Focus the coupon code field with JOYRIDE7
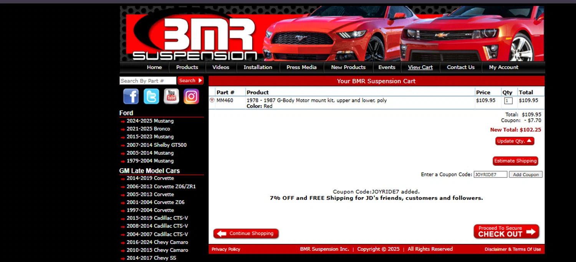 pyautogui.click(x=490, y=174)
